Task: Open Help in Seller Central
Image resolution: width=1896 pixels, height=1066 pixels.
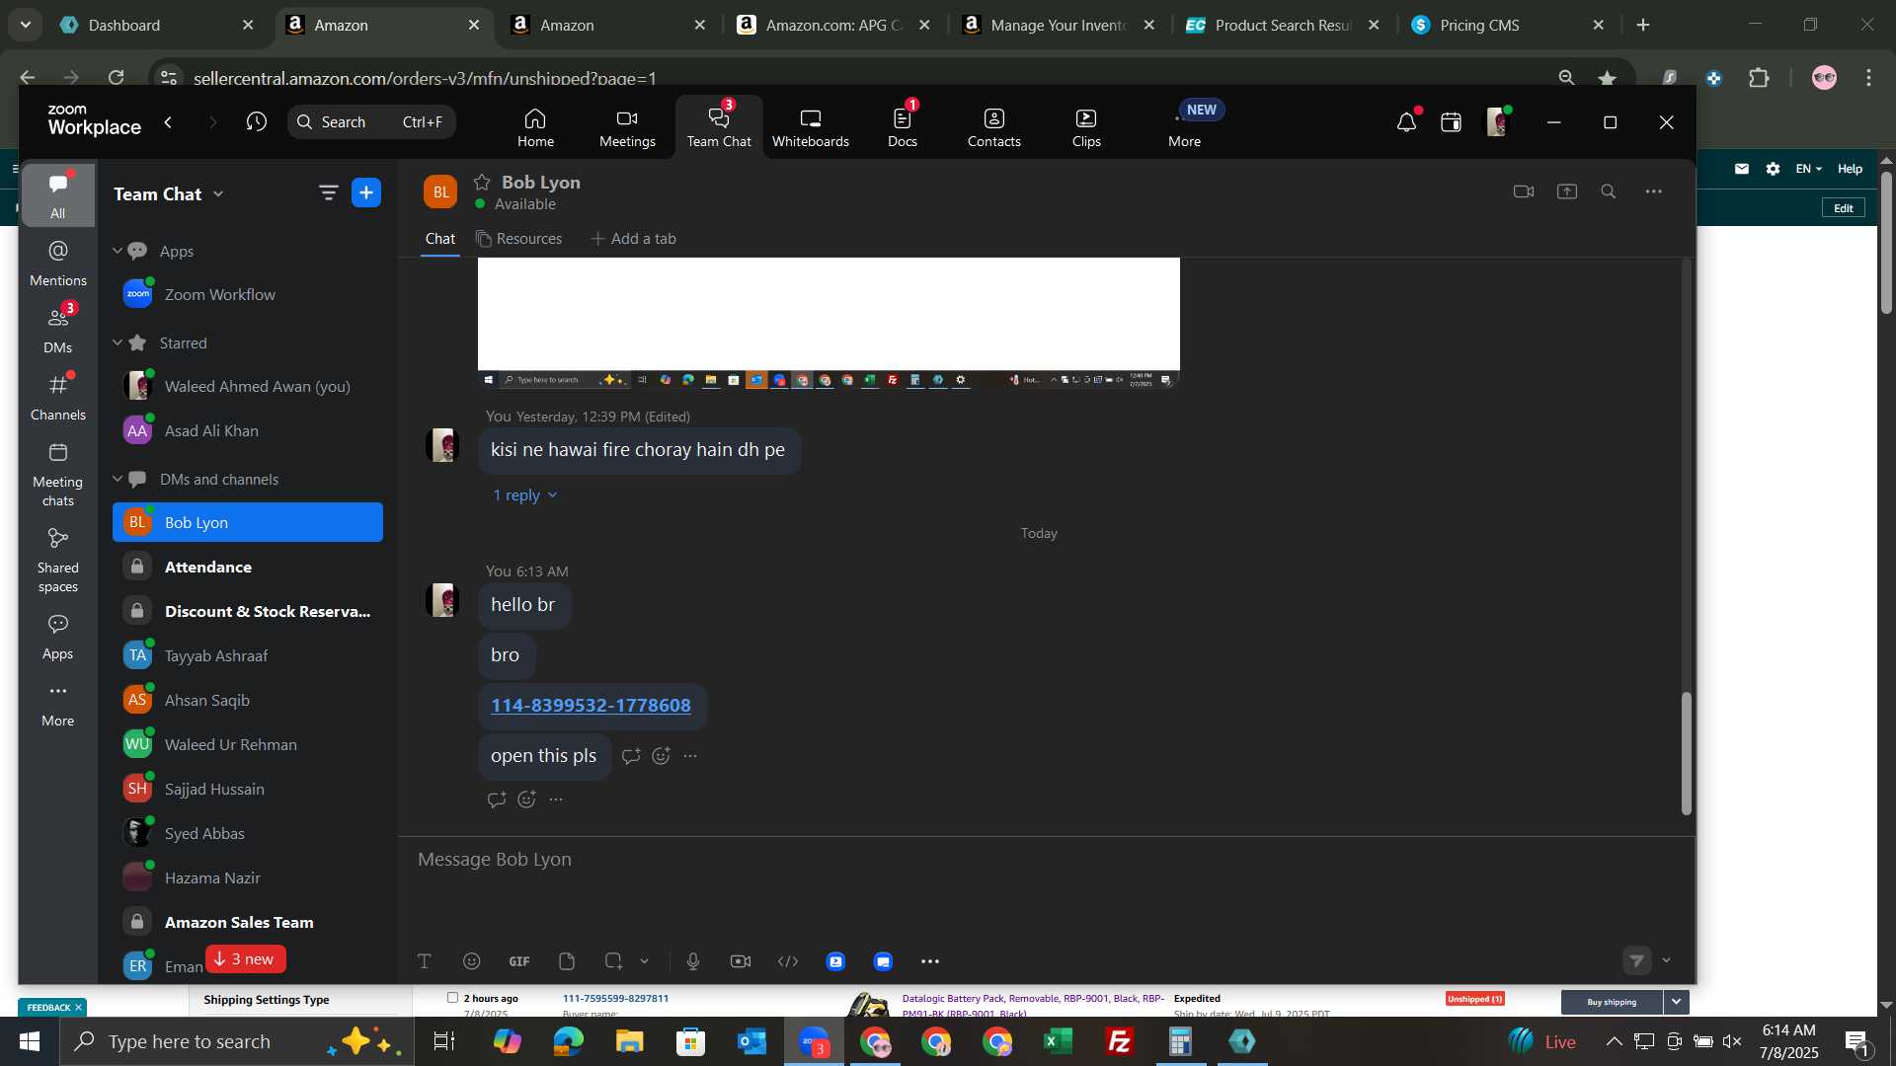Action: click(1850, 169)
